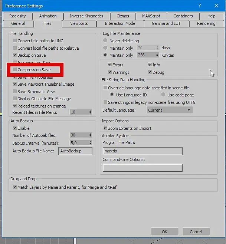The height and width of the screenshot is (244, 226).
Task: Enable Compress on Save checkbox
Action: (x=14, y=70)
